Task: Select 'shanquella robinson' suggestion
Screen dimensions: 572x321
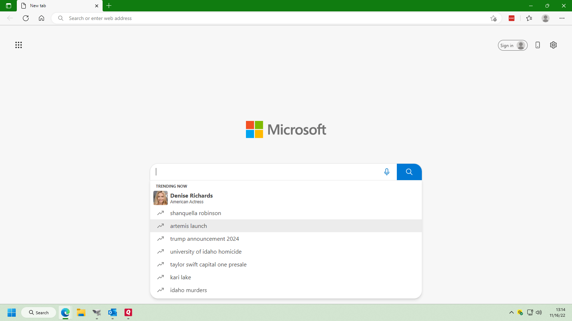Action: [x=286, y=213]
